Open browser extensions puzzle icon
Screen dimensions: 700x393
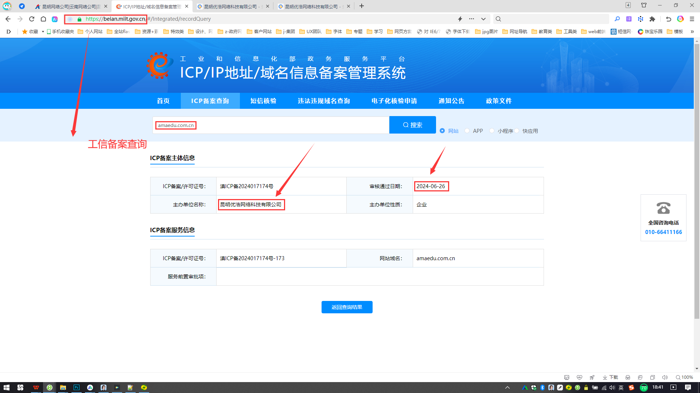pyautogui.click(x=652, y=19)
